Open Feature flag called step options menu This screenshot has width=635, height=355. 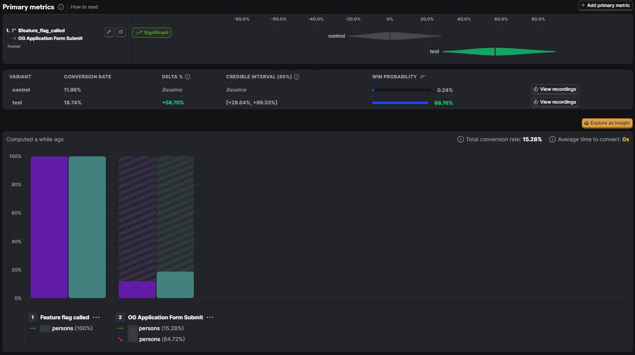tap(96, 317)
